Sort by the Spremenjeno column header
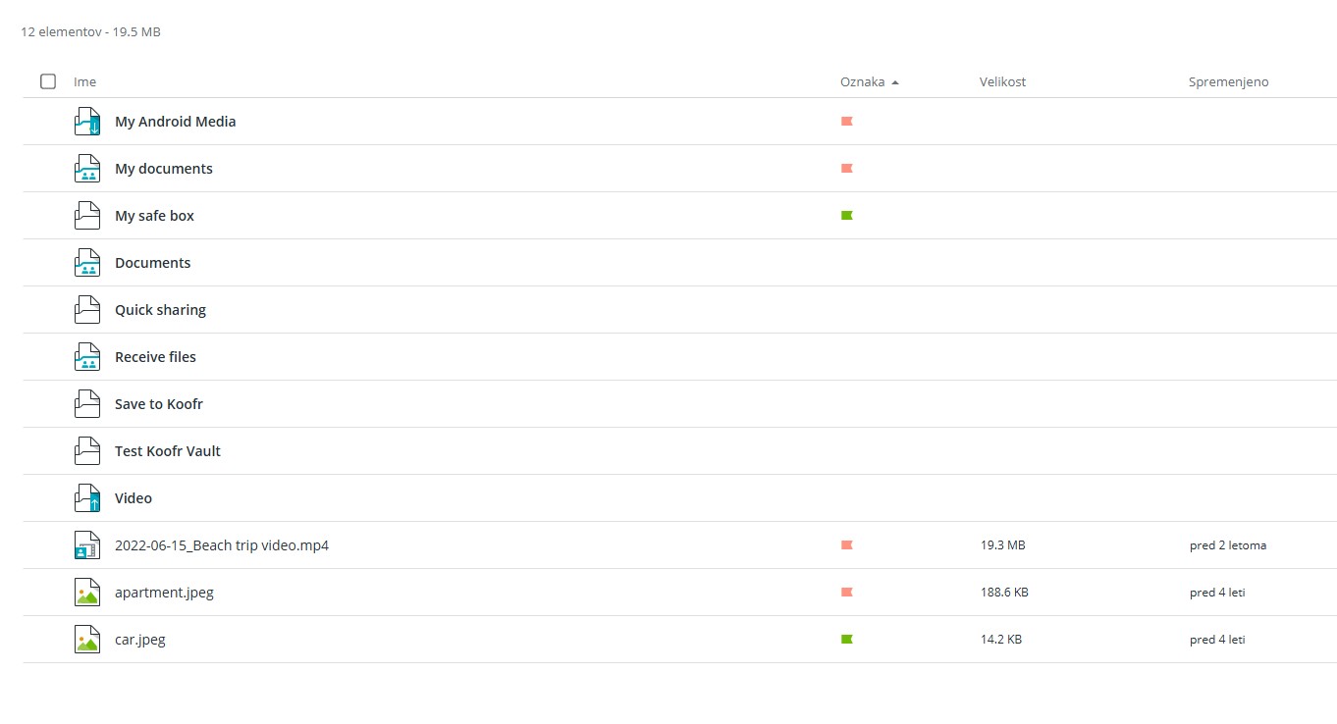1337x724 pixels. click(1228, 82)
